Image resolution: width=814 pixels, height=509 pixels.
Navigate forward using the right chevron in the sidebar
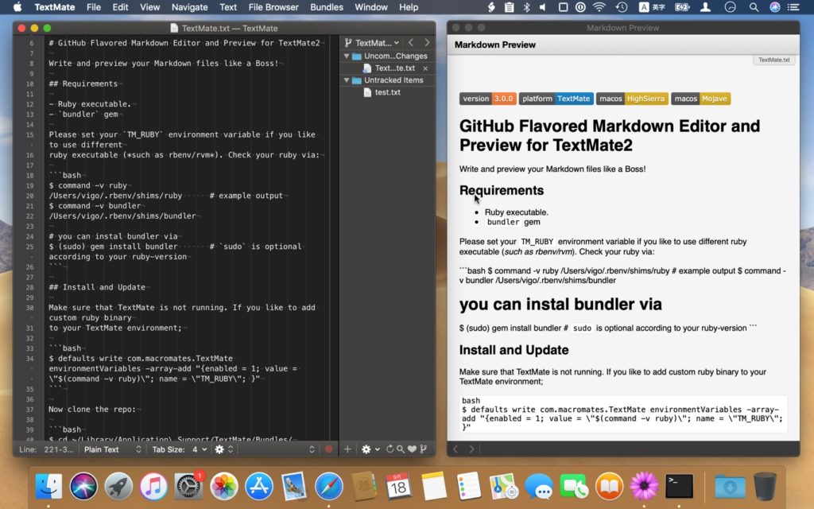pyautogui.click(x=427, y=42)
